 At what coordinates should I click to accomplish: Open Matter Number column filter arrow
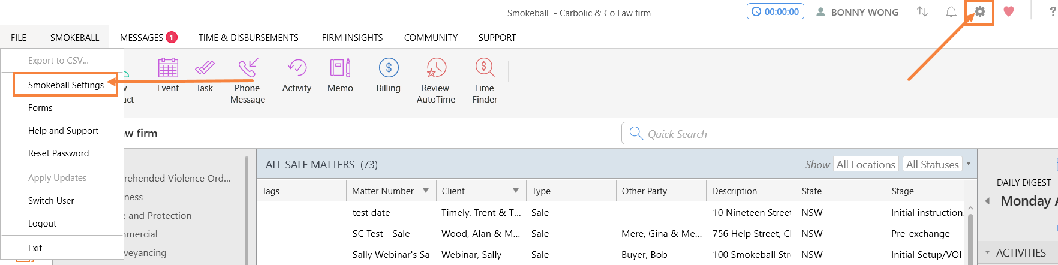point(426,191)
